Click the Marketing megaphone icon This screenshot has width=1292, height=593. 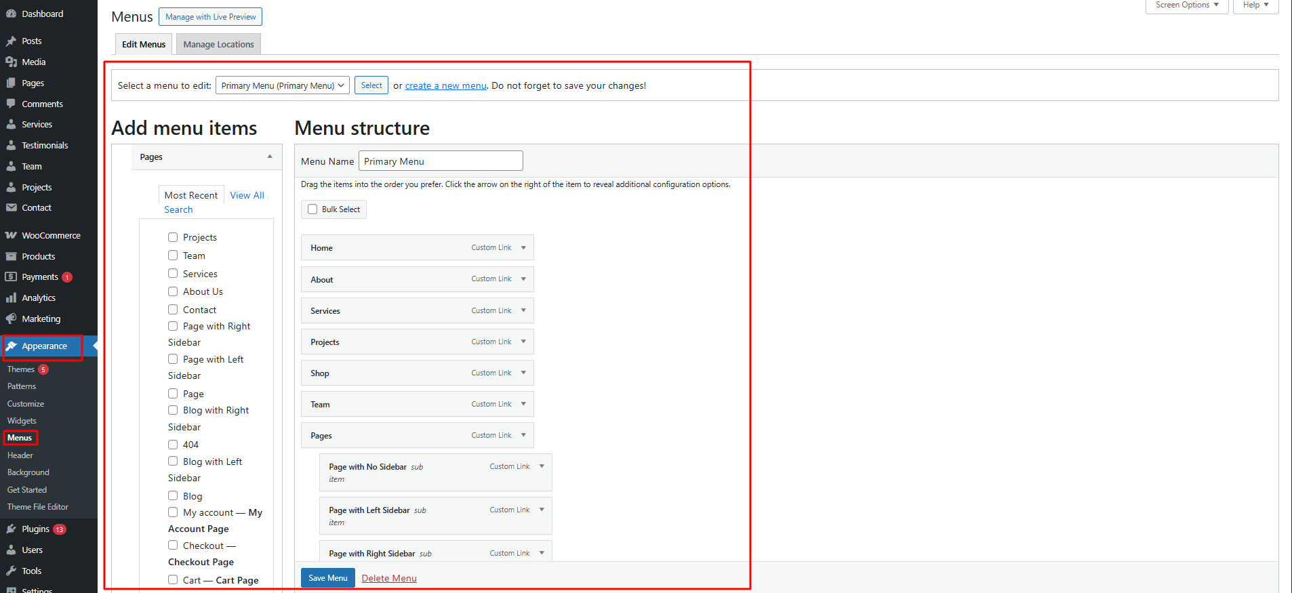pos(11,319)
